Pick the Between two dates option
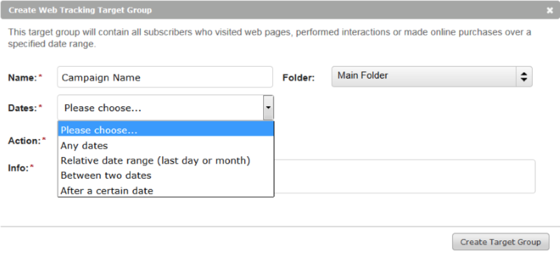Screen dimensions: 560x258 [166, 176]
